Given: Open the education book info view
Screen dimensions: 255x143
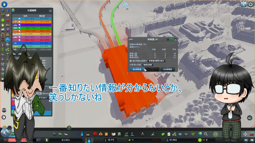Looking at the screenshot, I should (x=8, y=15).
